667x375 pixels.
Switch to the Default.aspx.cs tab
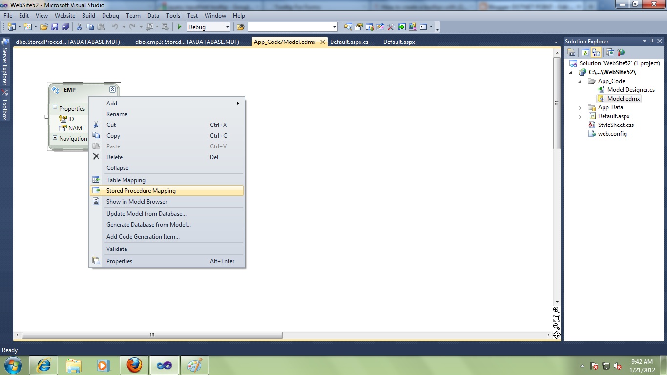(350, 42)
